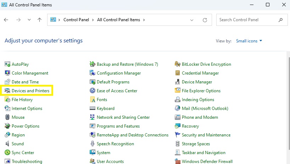Expand the address bar history dropdown
This screenshot has height=164, width=290.
tap(192, 20)
